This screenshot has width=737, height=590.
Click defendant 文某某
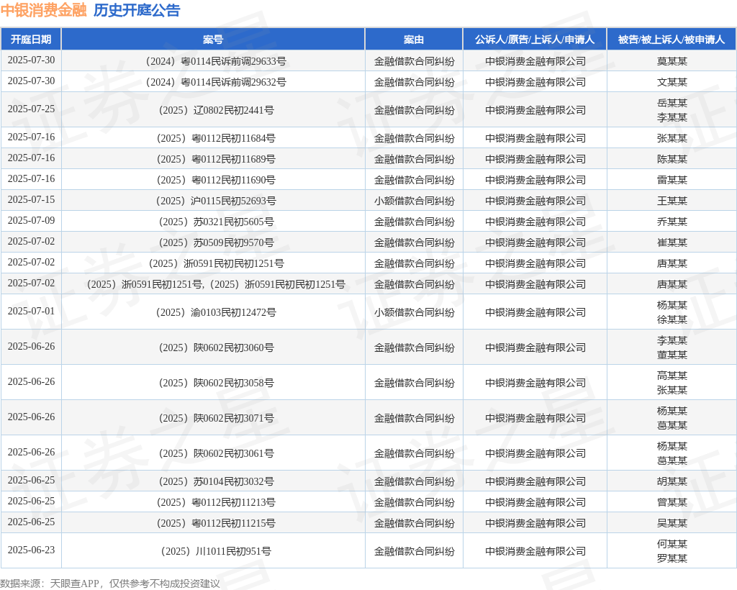[672, 82]
